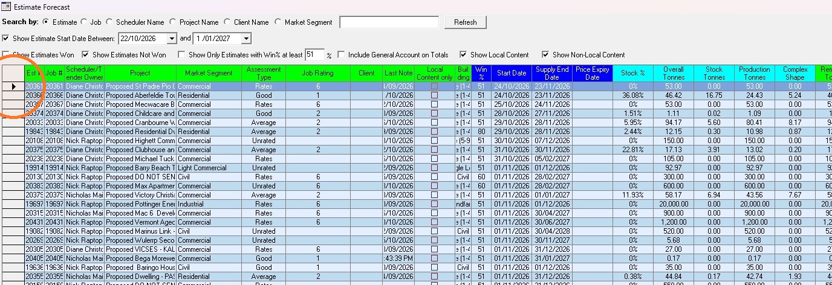The height and width of the screenshot is (285, 832).
Task: Select 'Proposed Max Apartmer' project cell
Action: (x=140, y=186)
